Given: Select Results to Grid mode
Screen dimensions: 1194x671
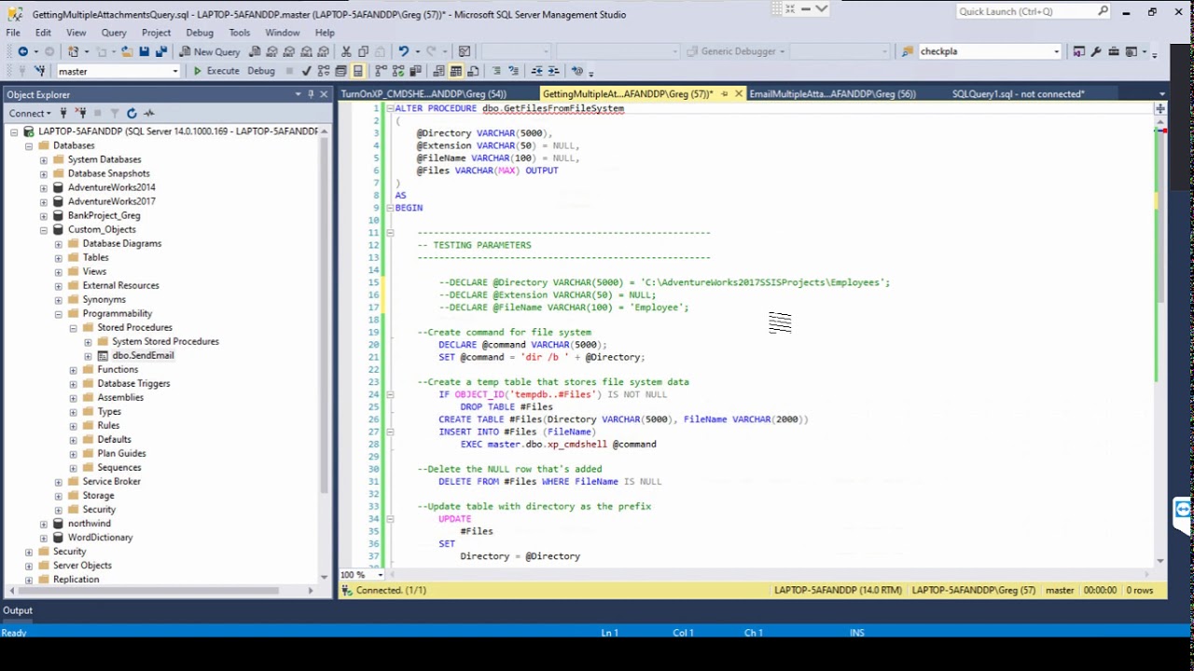Looking at the screenshot, I should [455, 71].
